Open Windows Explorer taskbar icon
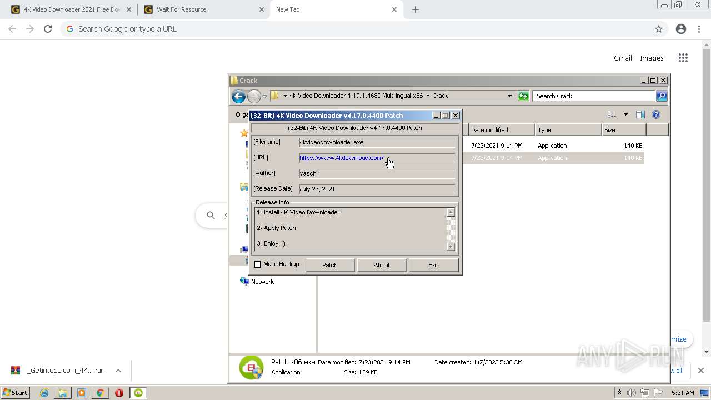The width and height of the screenshot is (711, 400). tap(63, 393)
